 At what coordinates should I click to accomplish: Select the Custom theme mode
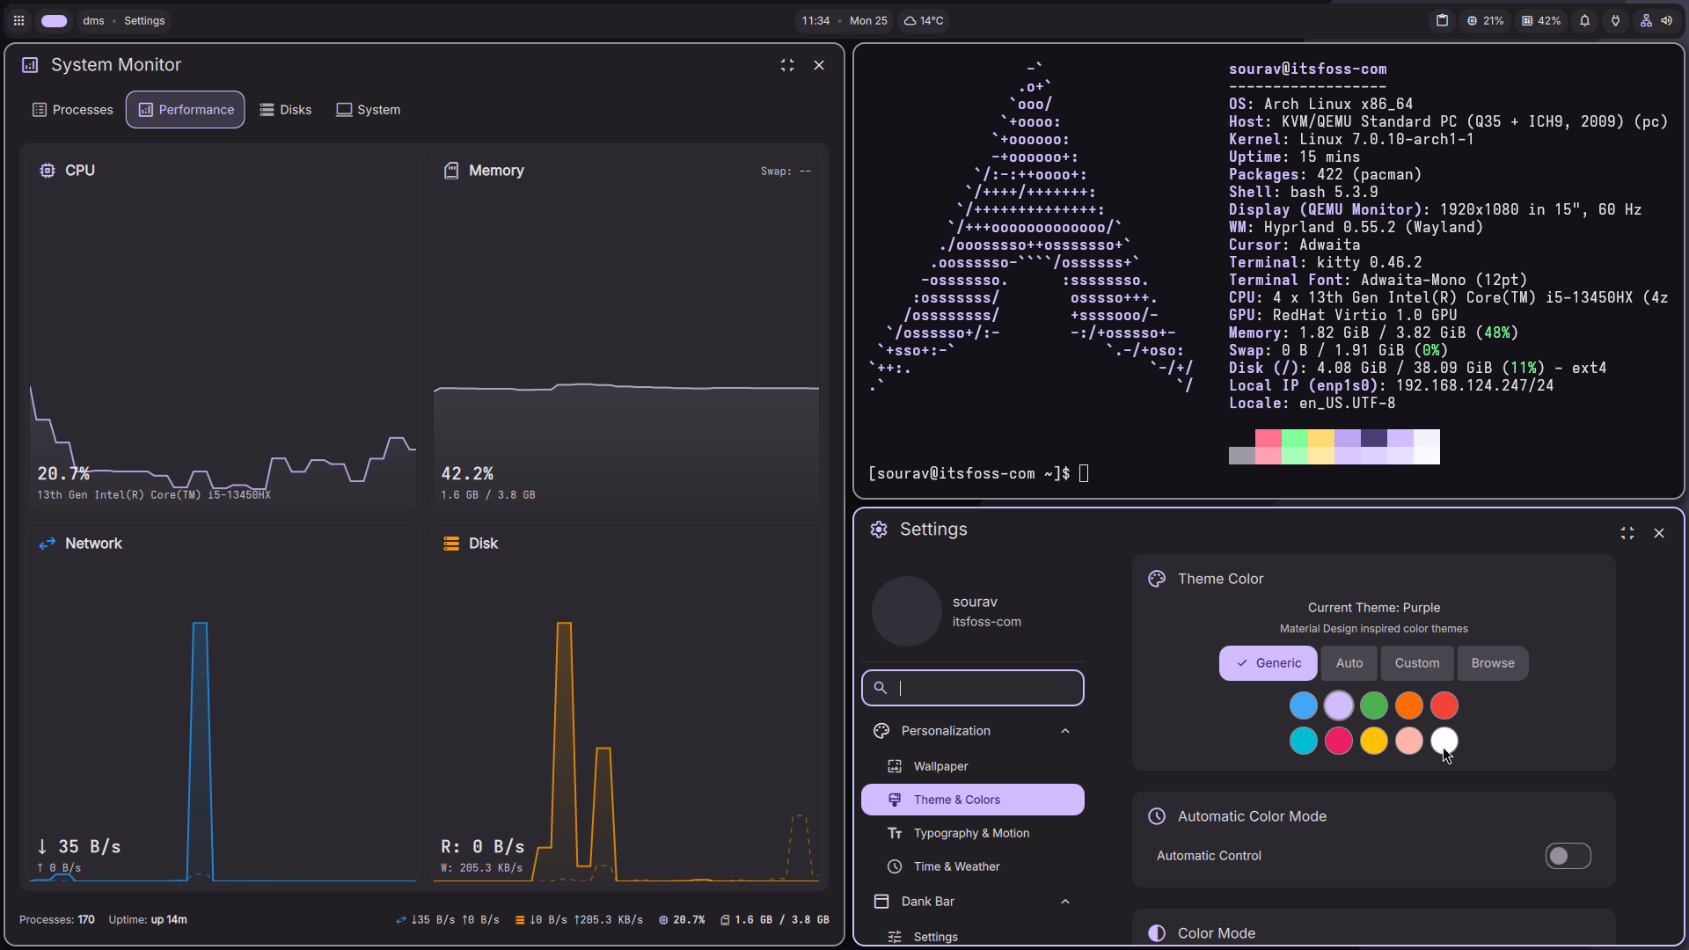(x=1417, y=663)
